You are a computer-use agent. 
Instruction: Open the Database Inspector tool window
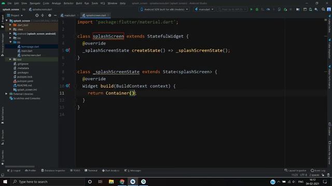(53, 171)
